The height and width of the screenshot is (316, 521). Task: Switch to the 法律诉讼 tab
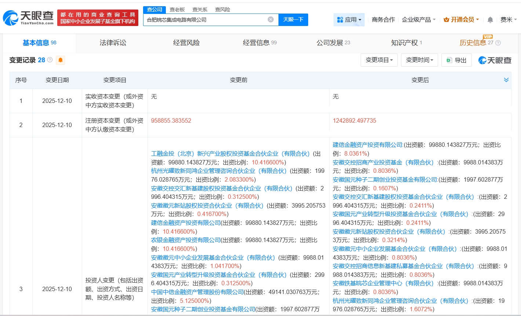(x=113, y=42)
